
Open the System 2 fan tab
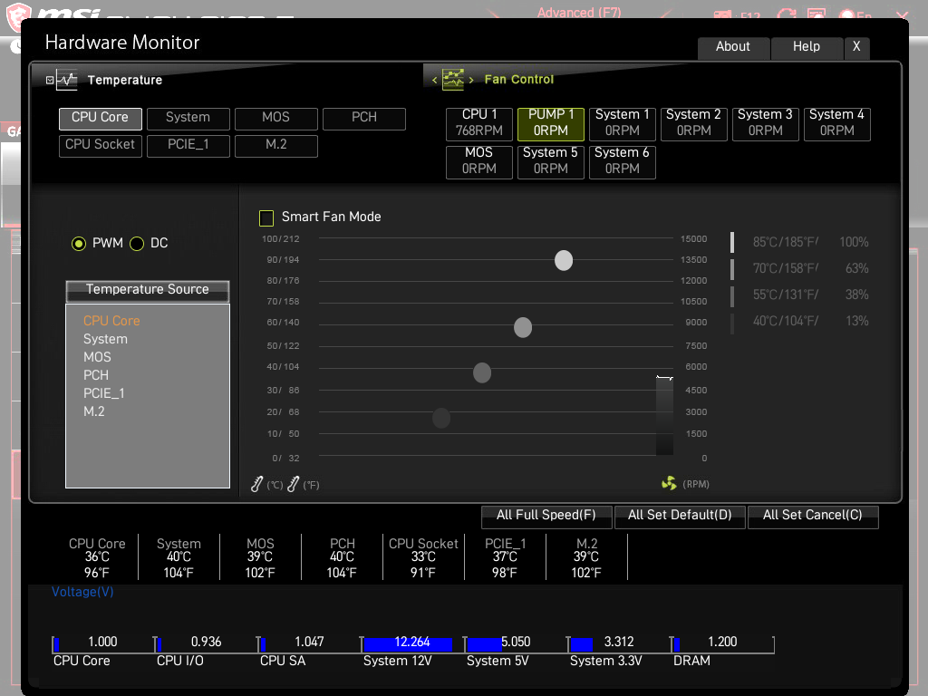(693, 123)
